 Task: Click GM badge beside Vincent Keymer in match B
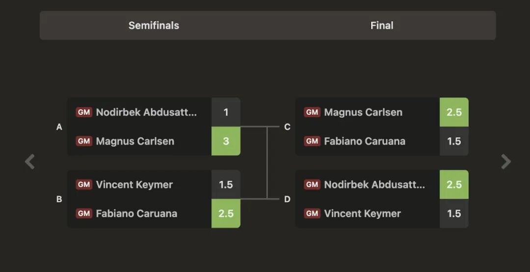click(84, 185)
